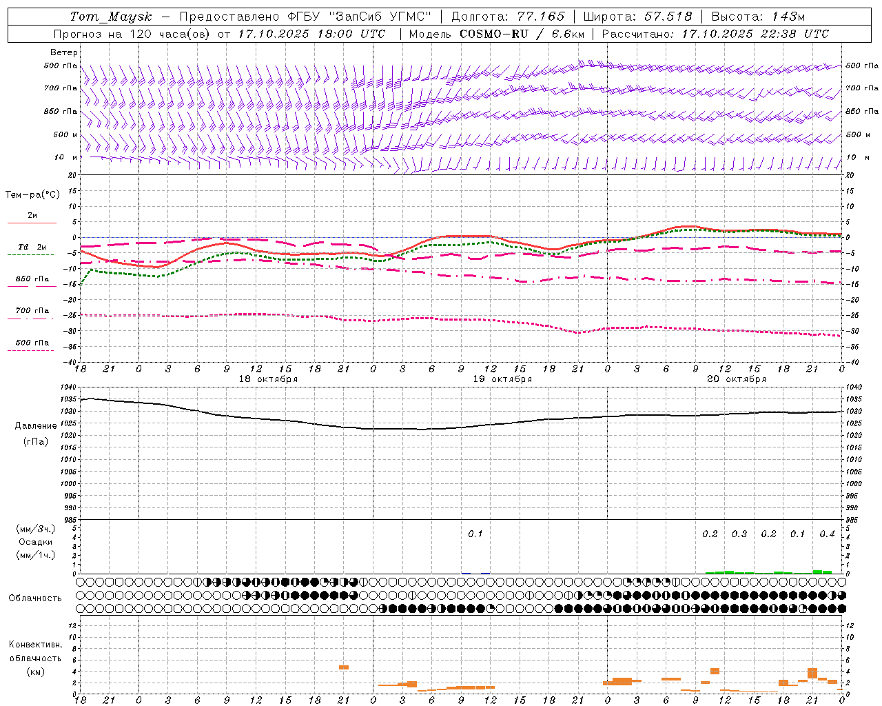Click the forecast start '17.10.2025 18:00 UTC'
Screen dimensions: 882x706
point(311,34)
